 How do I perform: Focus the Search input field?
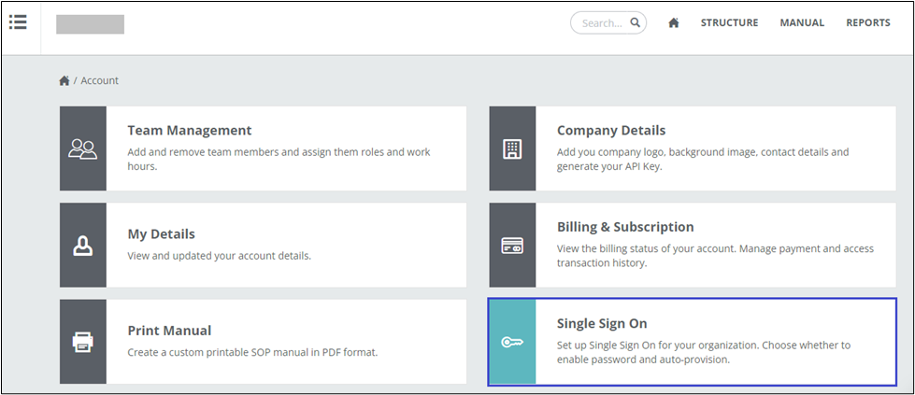pyautogui.click(x=602, y=23)
